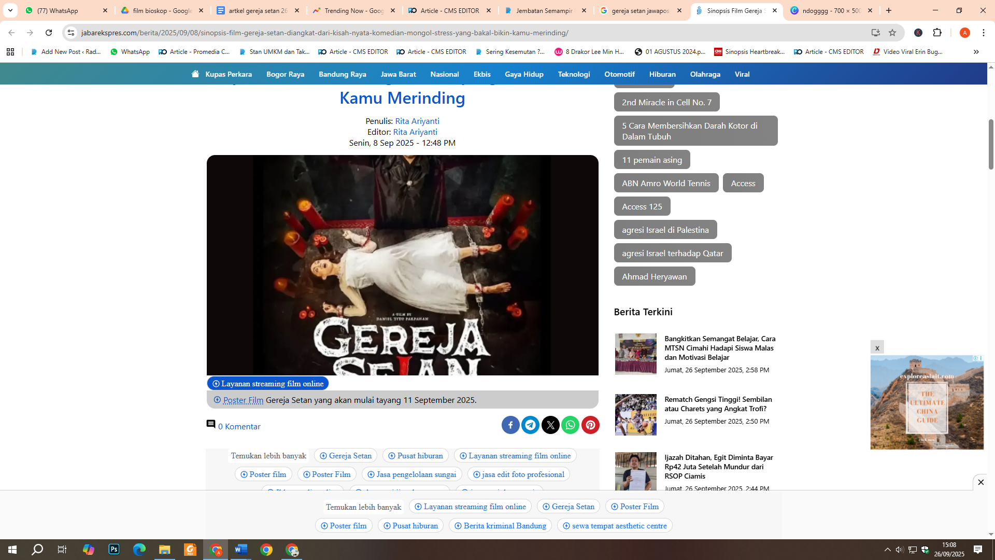Select tag 2nd Miracle in Cell No. 7
995x560 pixels.
(x=667, y=102)
